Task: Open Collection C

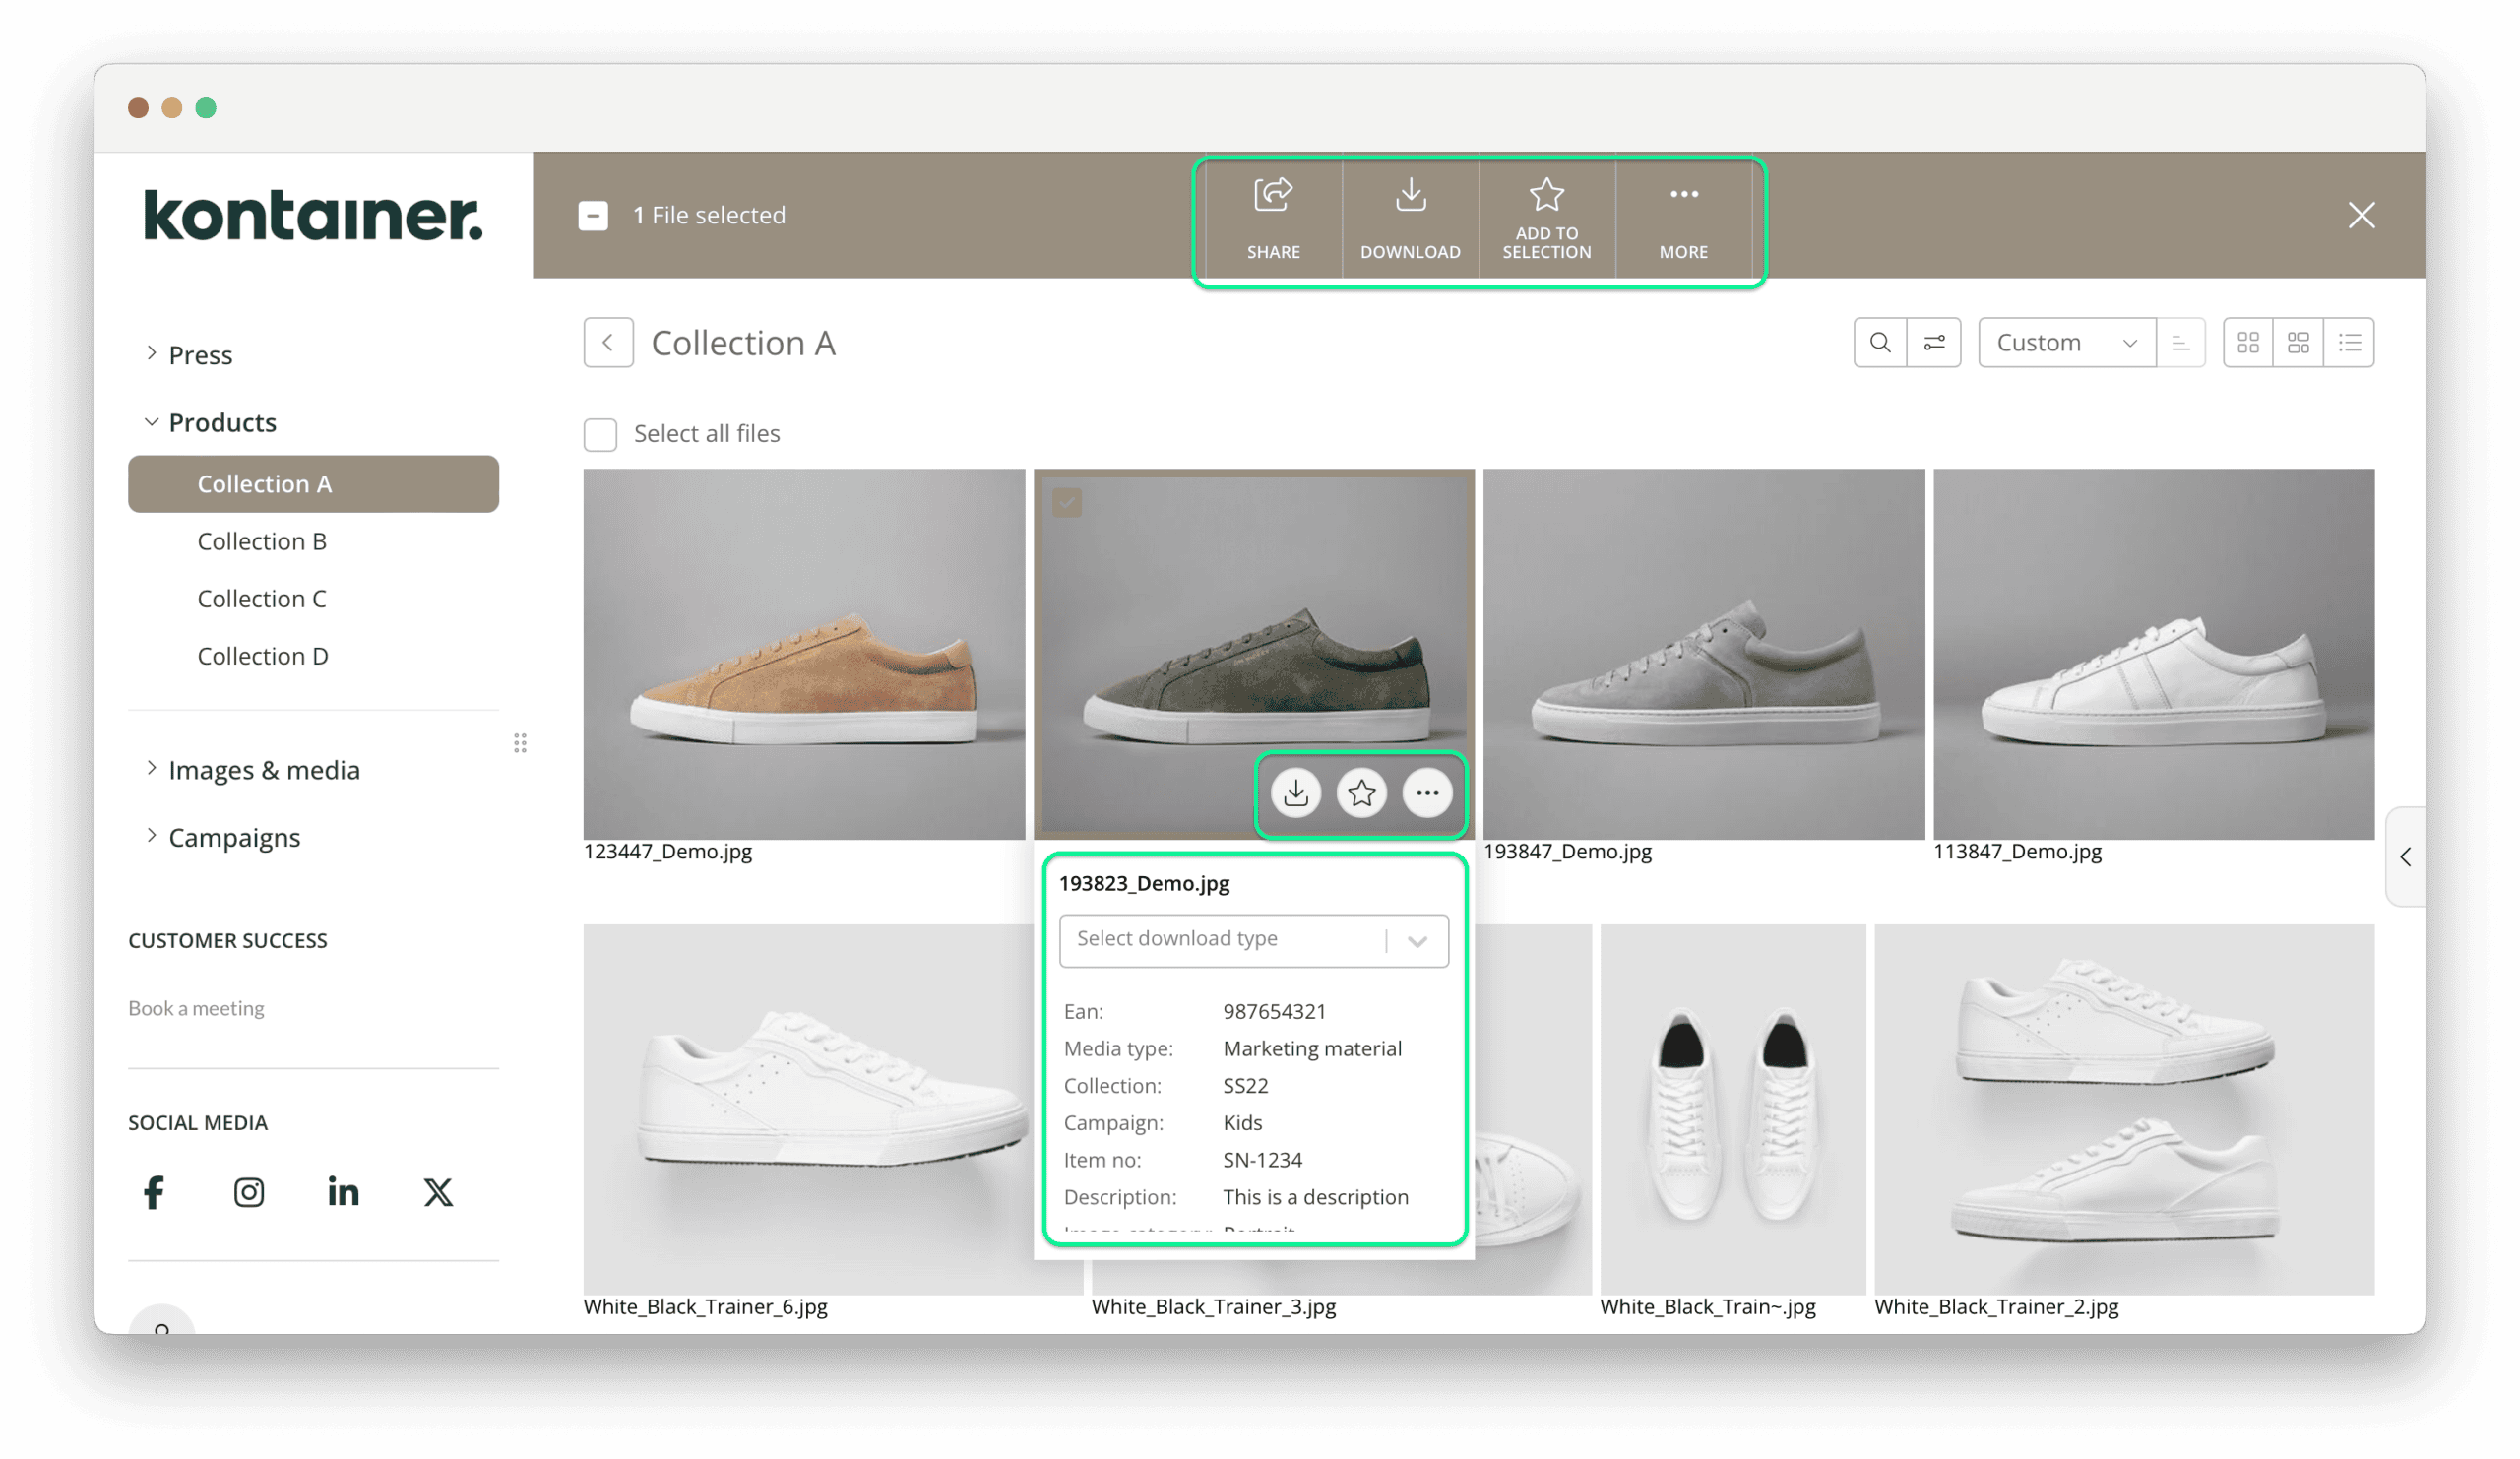Action: (x=262, y=598)
